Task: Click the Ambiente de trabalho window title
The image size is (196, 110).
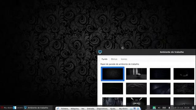Action: pos(172,52)
